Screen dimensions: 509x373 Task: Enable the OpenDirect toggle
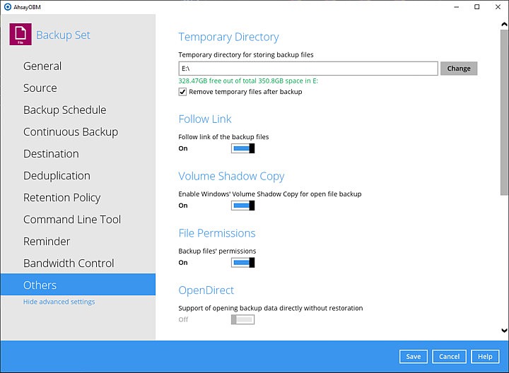[x=242, y=320]
